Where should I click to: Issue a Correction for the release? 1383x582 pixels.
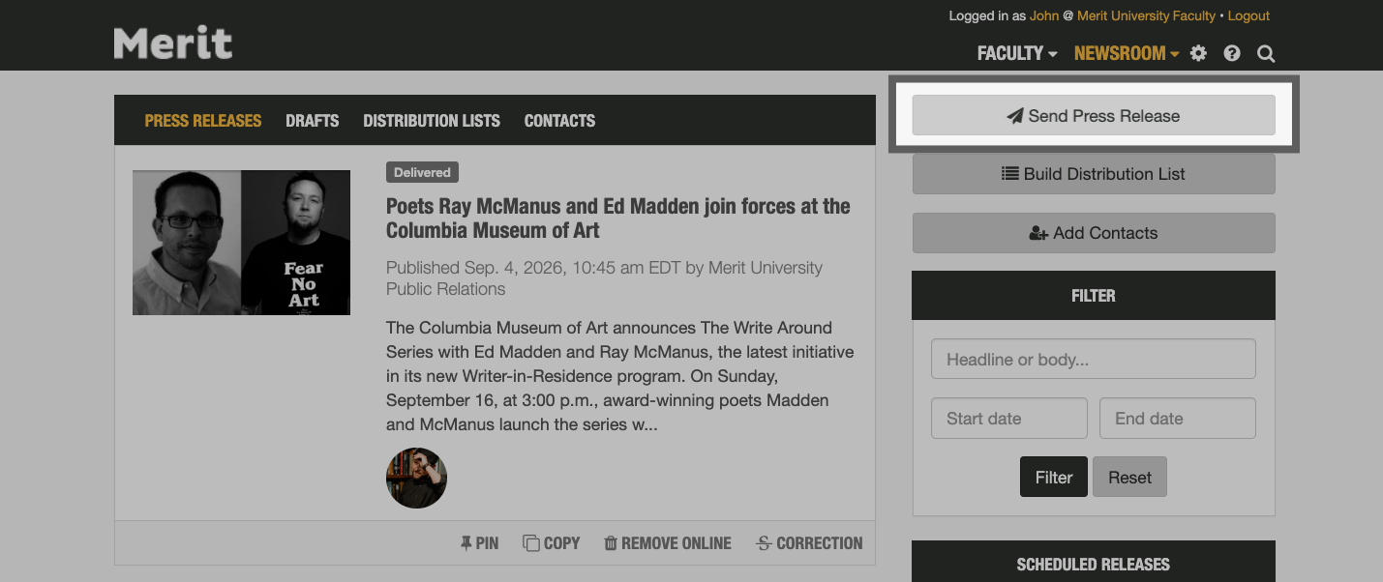pyautogui.click(x=809, y=543)
